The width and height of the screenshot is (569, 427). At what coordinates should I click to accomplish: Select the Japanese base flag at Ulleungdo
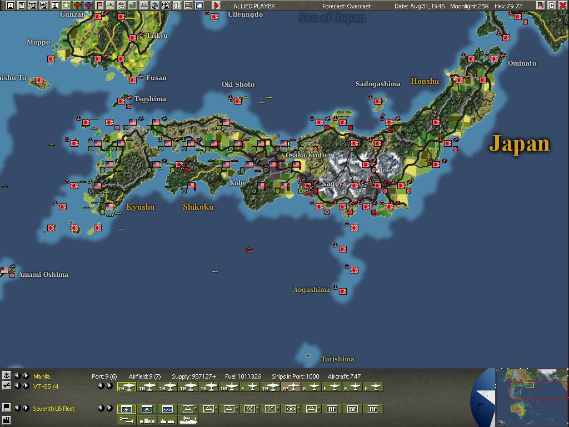(x=214, y=17)
